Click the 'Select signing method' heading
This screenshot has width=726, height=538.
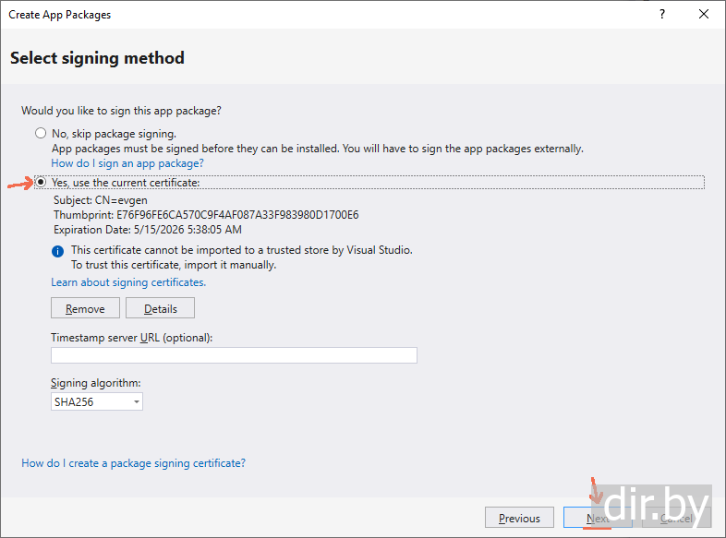click(97, 58)
